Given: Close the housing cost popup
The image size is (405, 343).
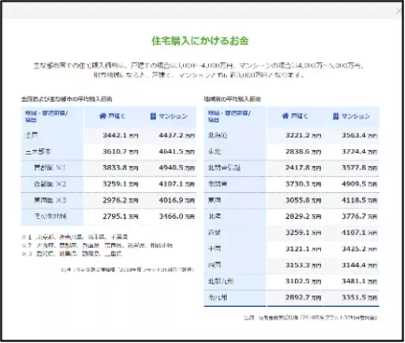Looking at the screenshot, I should [x=399, y=11].
